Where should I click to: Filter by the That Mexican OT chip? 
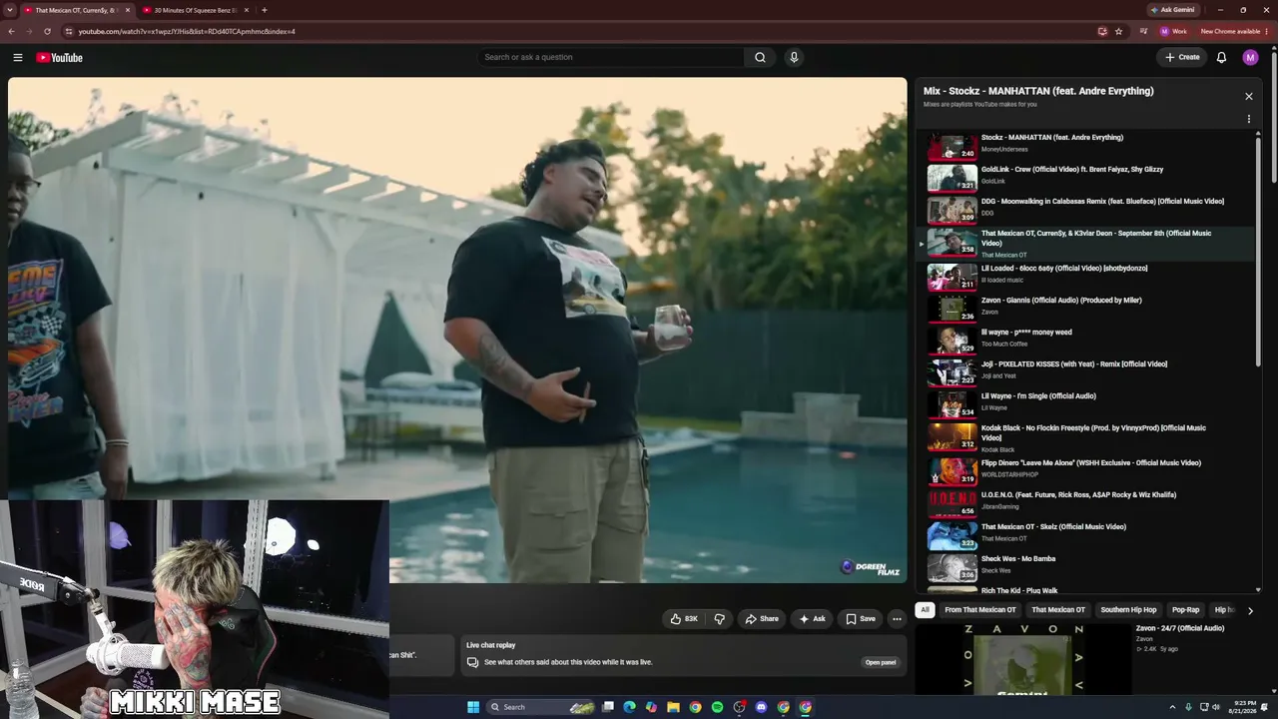1058,610
